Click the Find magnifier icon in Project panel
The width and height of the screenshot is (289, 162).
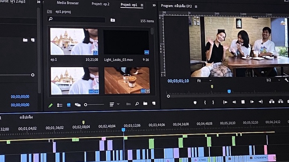[137, 104]
